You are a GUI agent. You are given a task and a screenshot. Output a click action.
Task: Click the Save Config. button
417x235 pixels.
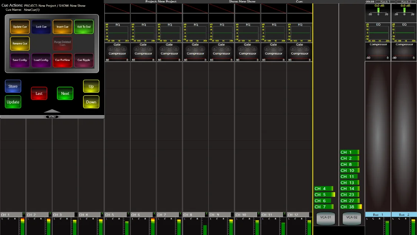pyautogui.click(x=20, y=60)
